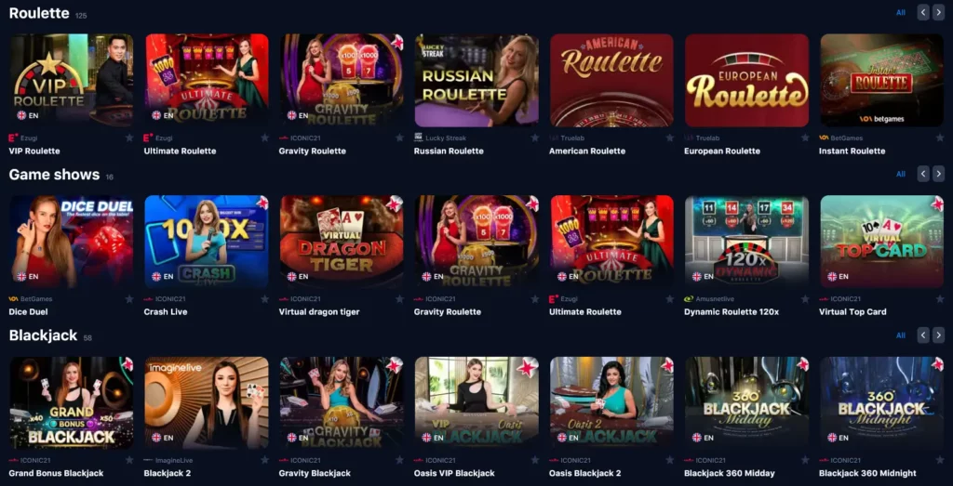
Task: Launch the Virtual Dragon Tiger game thumbnail
Action: (342, 242)
